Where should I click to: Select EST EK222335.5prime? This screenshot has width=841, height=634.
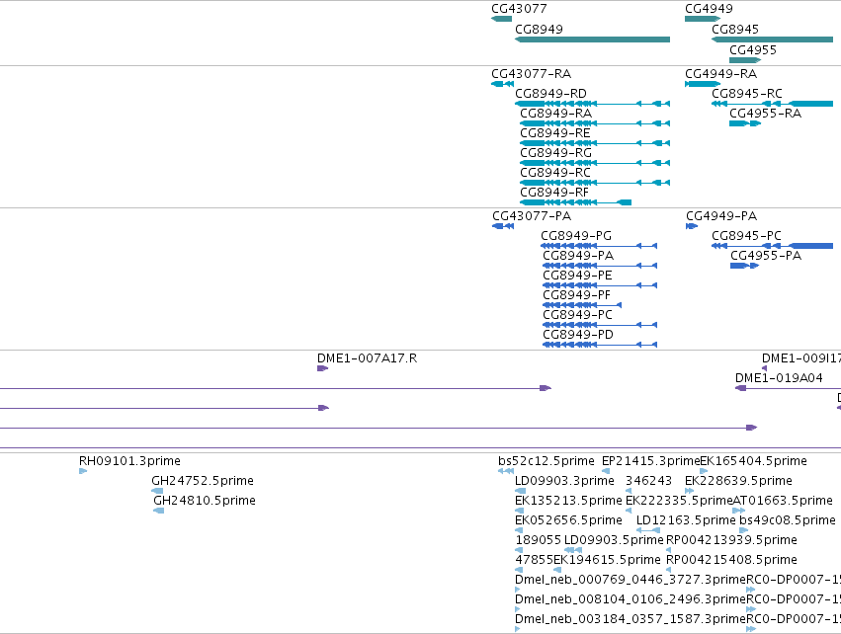pos(679,501)
